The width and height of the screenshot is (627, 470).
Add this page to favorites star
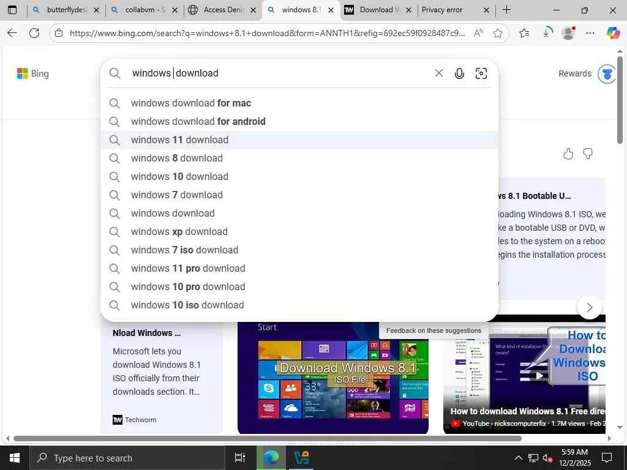[498, 33]
